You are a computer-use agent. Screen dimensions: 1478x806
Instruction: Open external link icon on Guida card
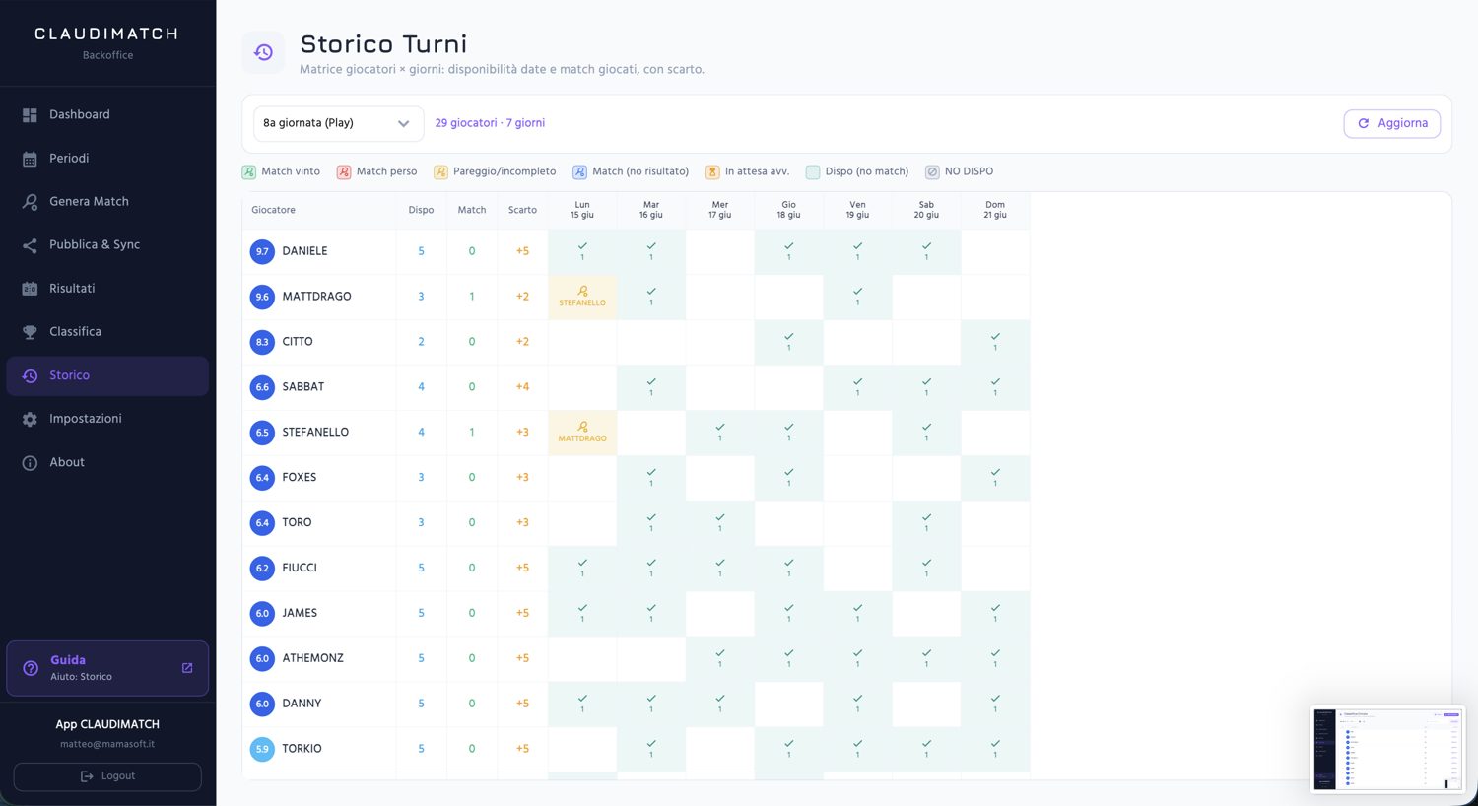(x=187, y=668)
